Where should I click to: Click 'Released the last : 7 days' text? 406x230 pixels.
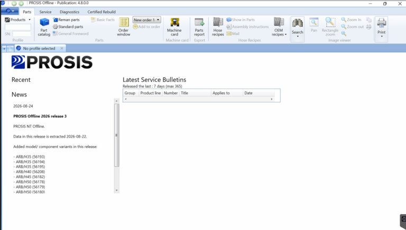click(x=144, y=87)
